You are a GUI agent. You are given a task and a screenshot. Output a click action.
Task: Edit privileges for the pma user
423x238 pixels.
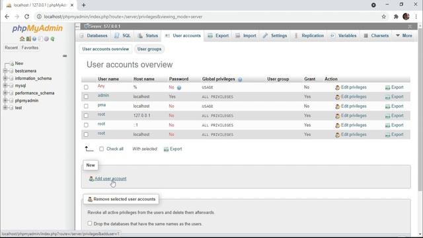[x=351, y=106]
